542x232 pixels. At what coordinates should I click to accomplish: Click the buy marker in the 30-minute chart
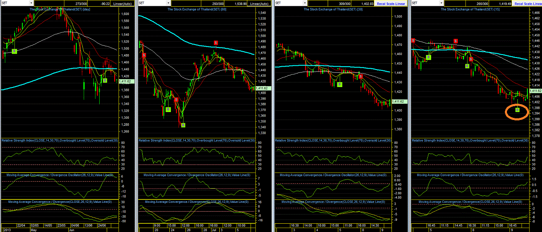(x=339, y=84)
